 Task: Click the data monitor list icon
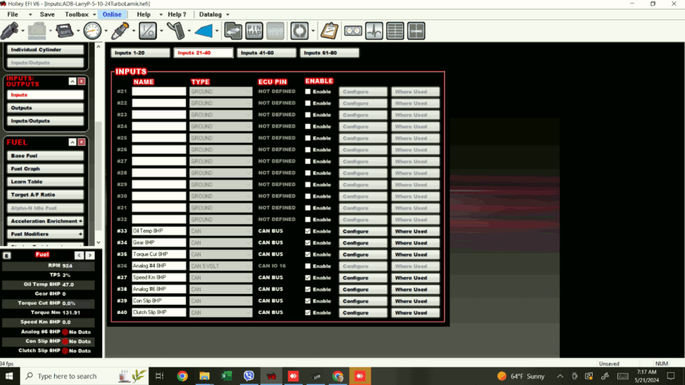pyautogui.click(x=7, y=255)
